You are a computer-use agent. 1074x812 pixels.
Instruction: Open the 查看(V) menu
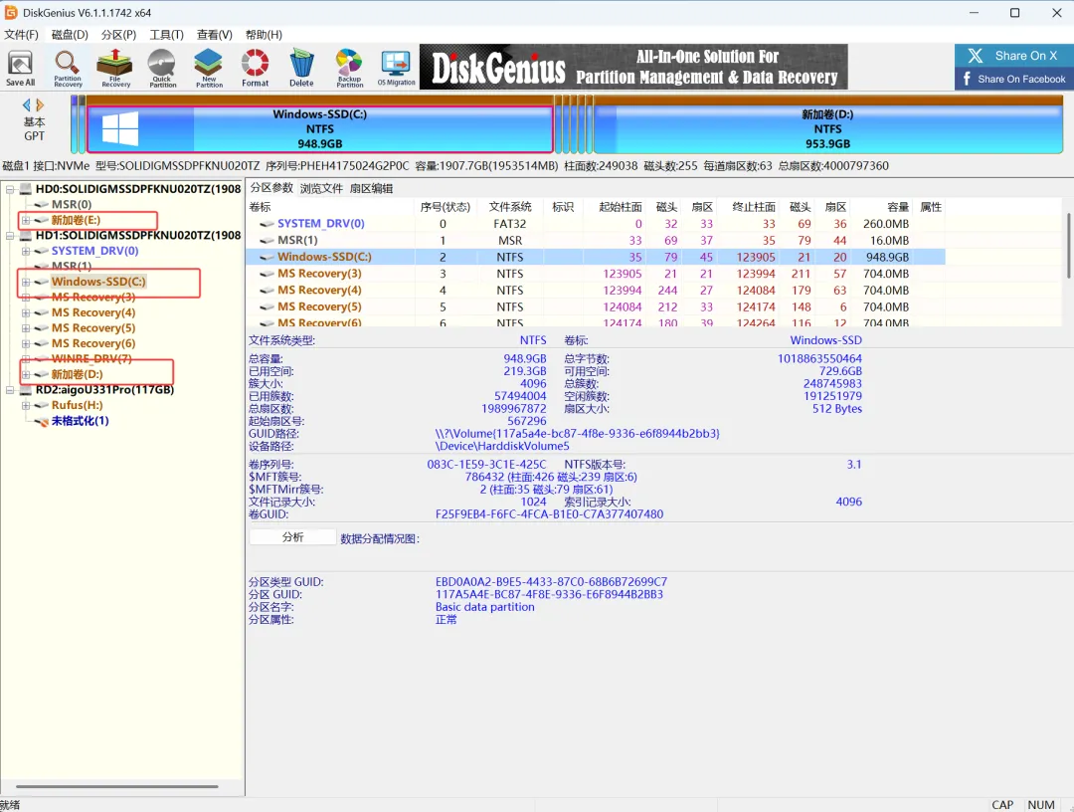click(215, 34)
